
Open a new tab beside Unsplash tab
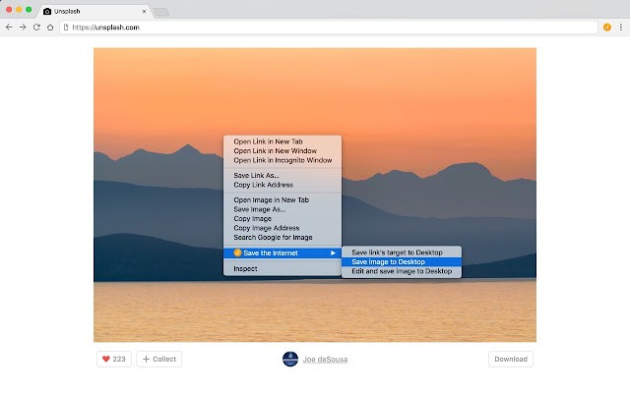coord(160,12)
